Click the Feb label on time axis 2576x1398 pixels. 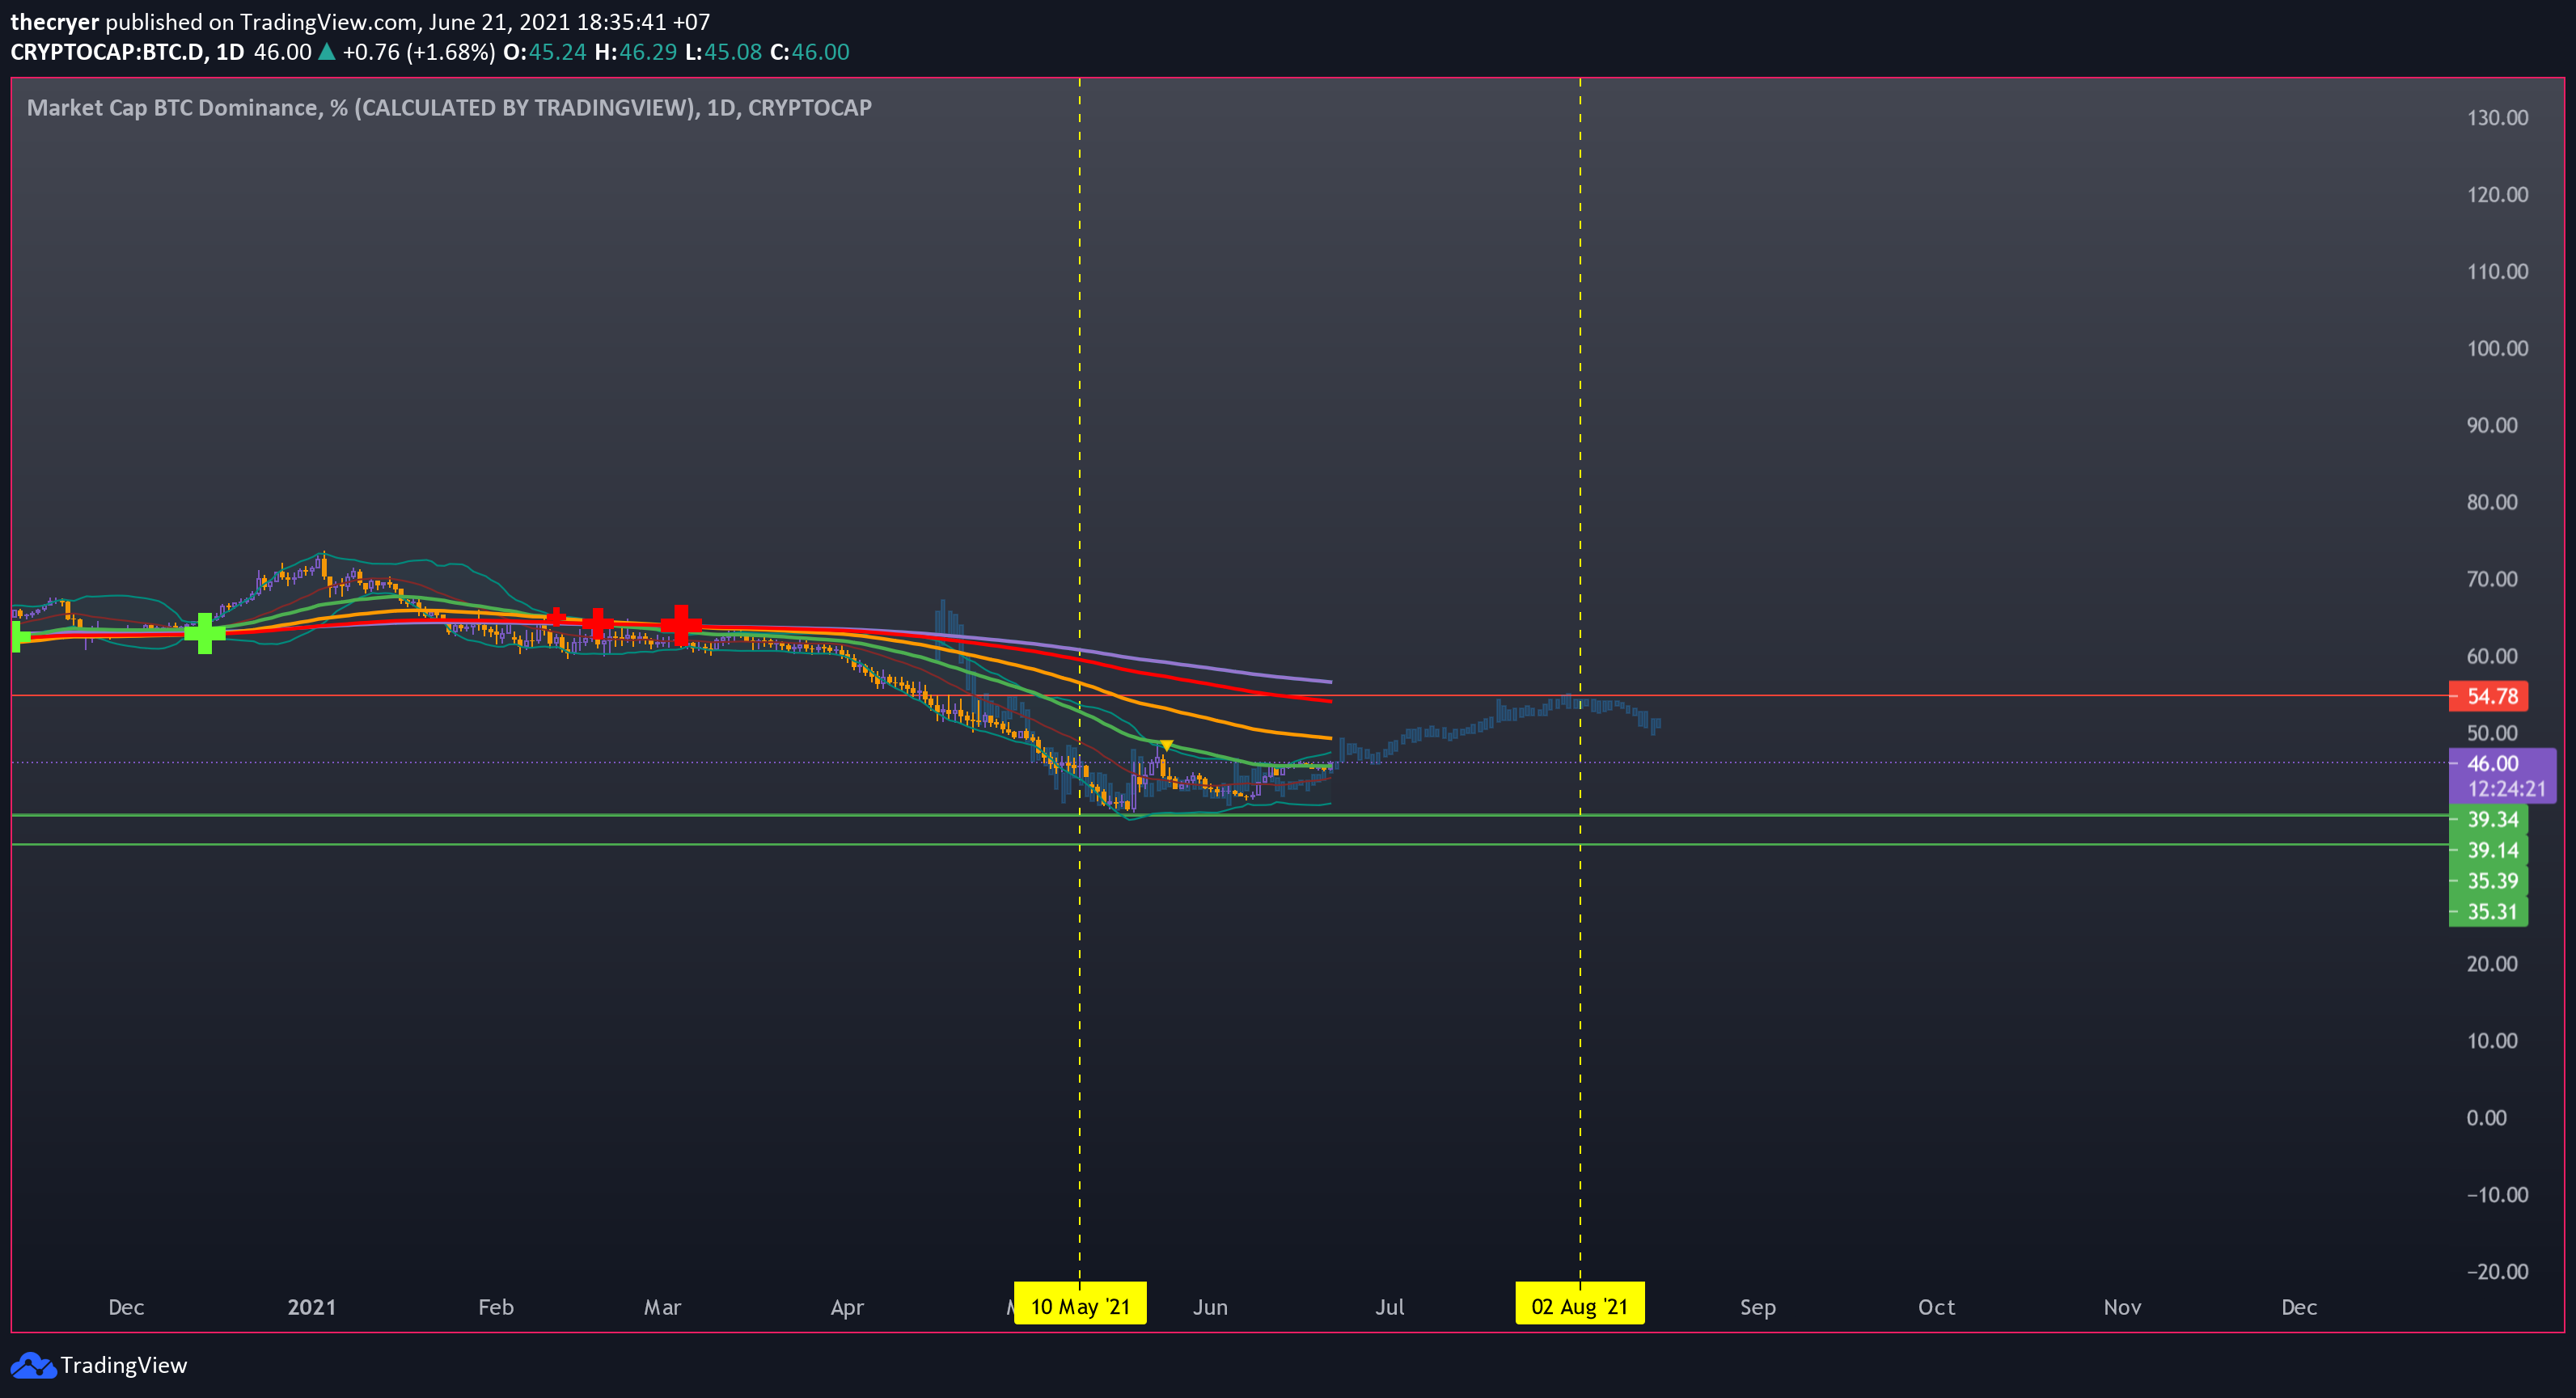[x=496, y=1307]
